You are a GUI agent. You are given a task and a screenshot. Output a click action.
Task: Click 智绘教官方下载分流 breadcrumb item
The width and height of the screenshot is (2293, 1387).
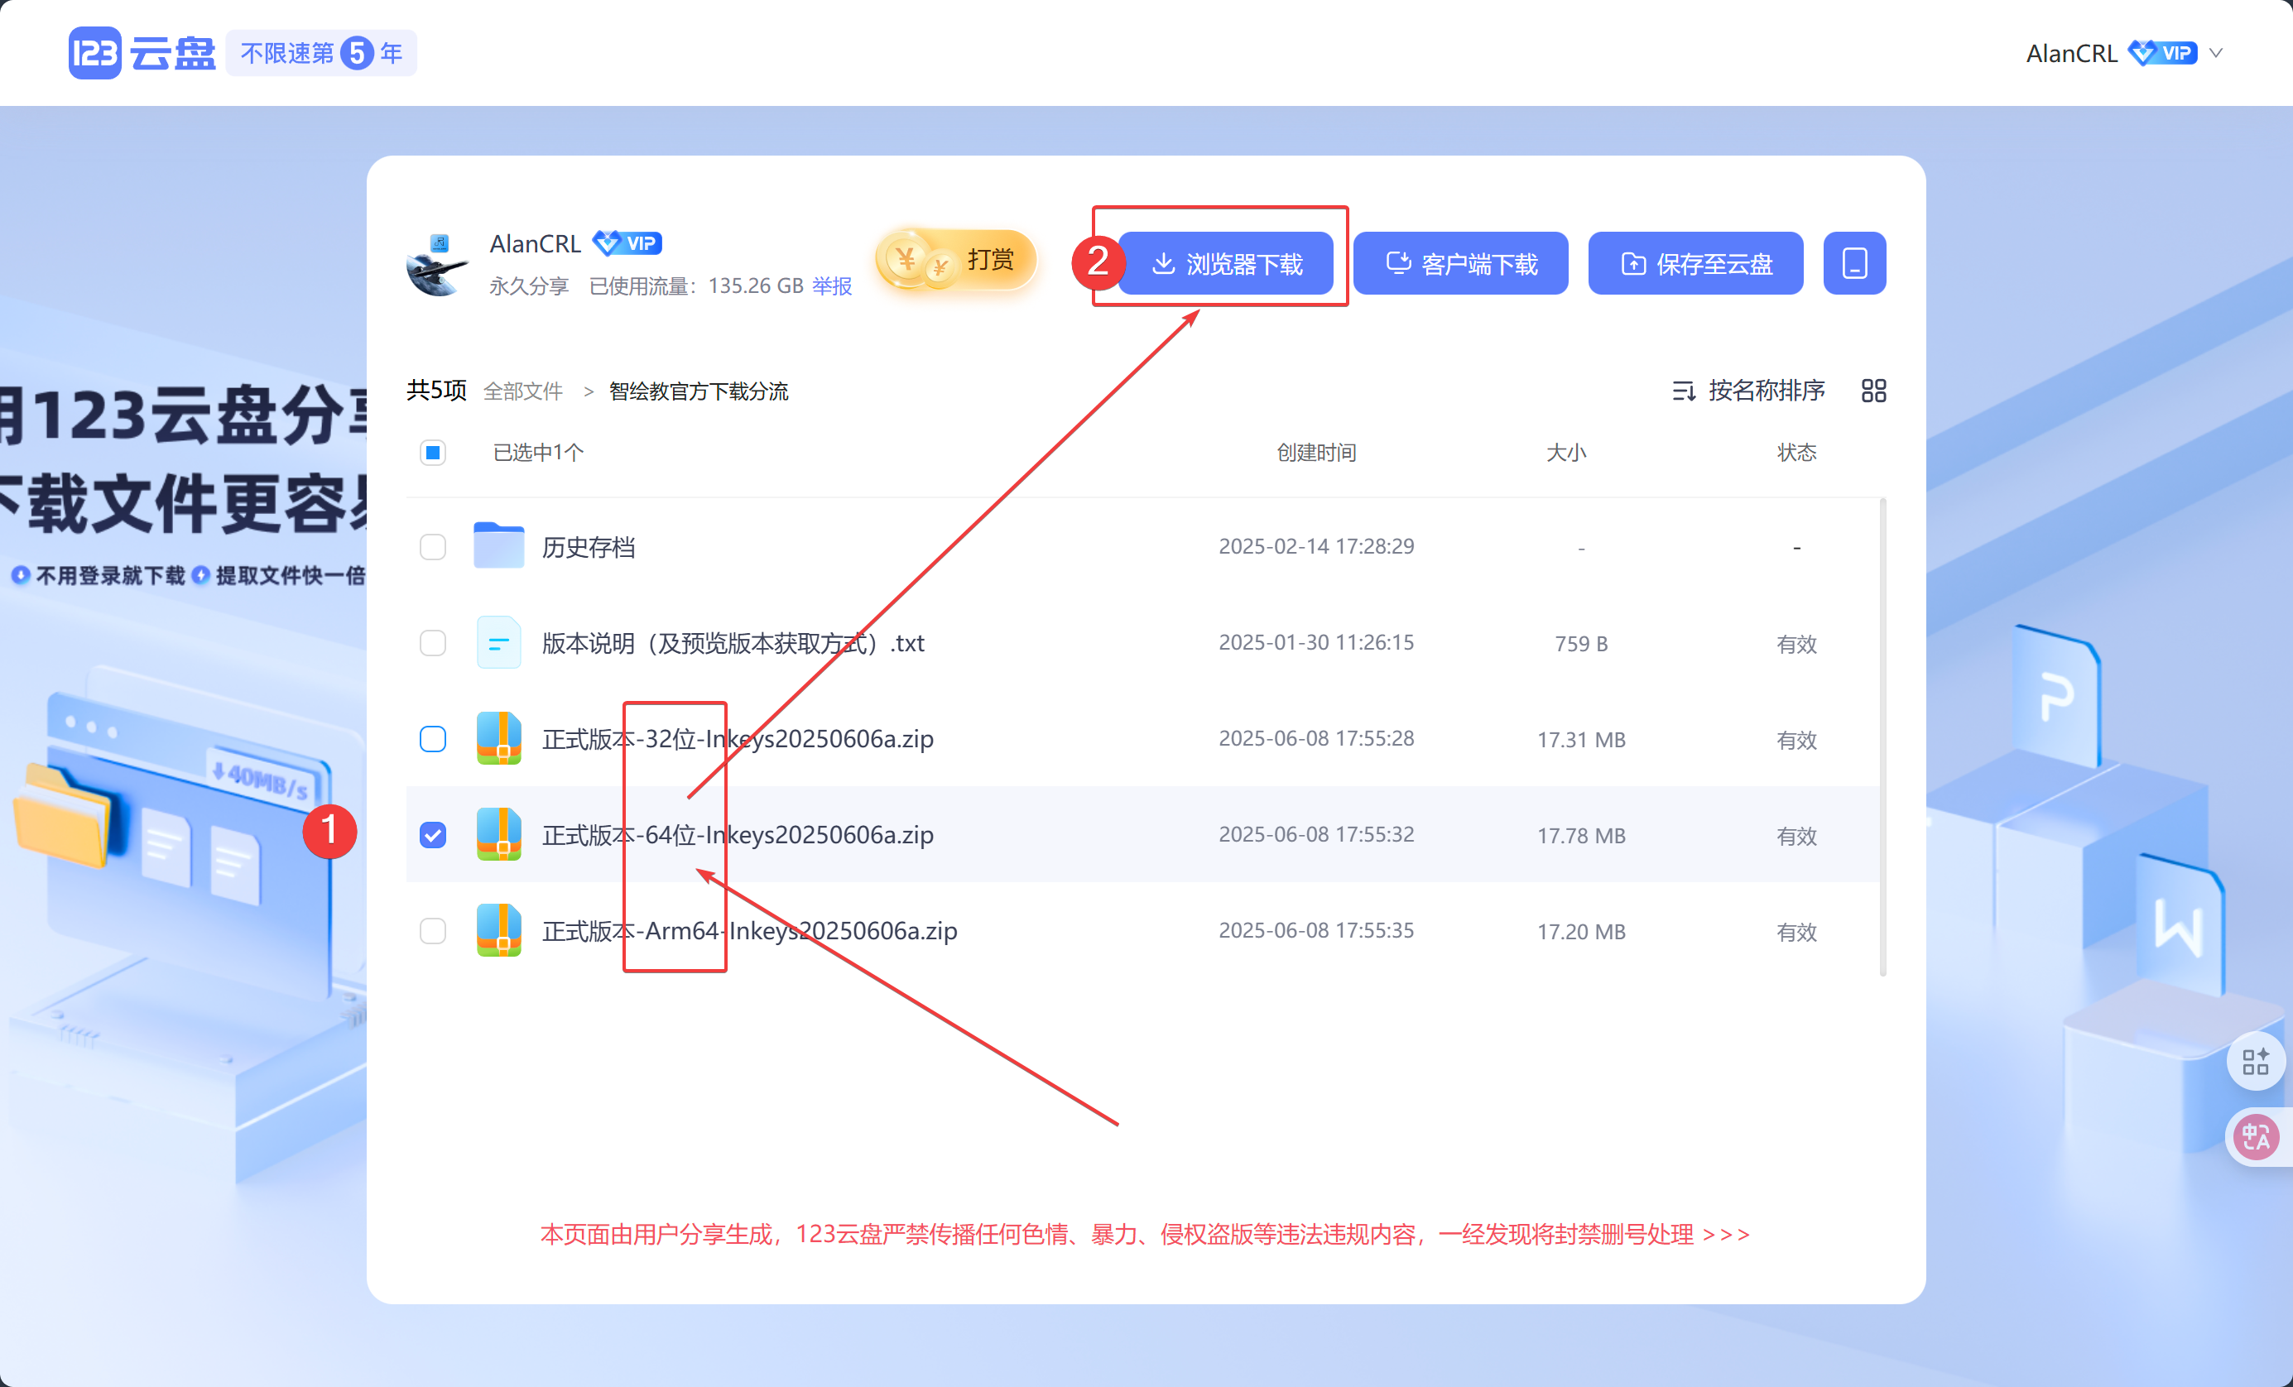pyautogui.click(x=698, y=391)
